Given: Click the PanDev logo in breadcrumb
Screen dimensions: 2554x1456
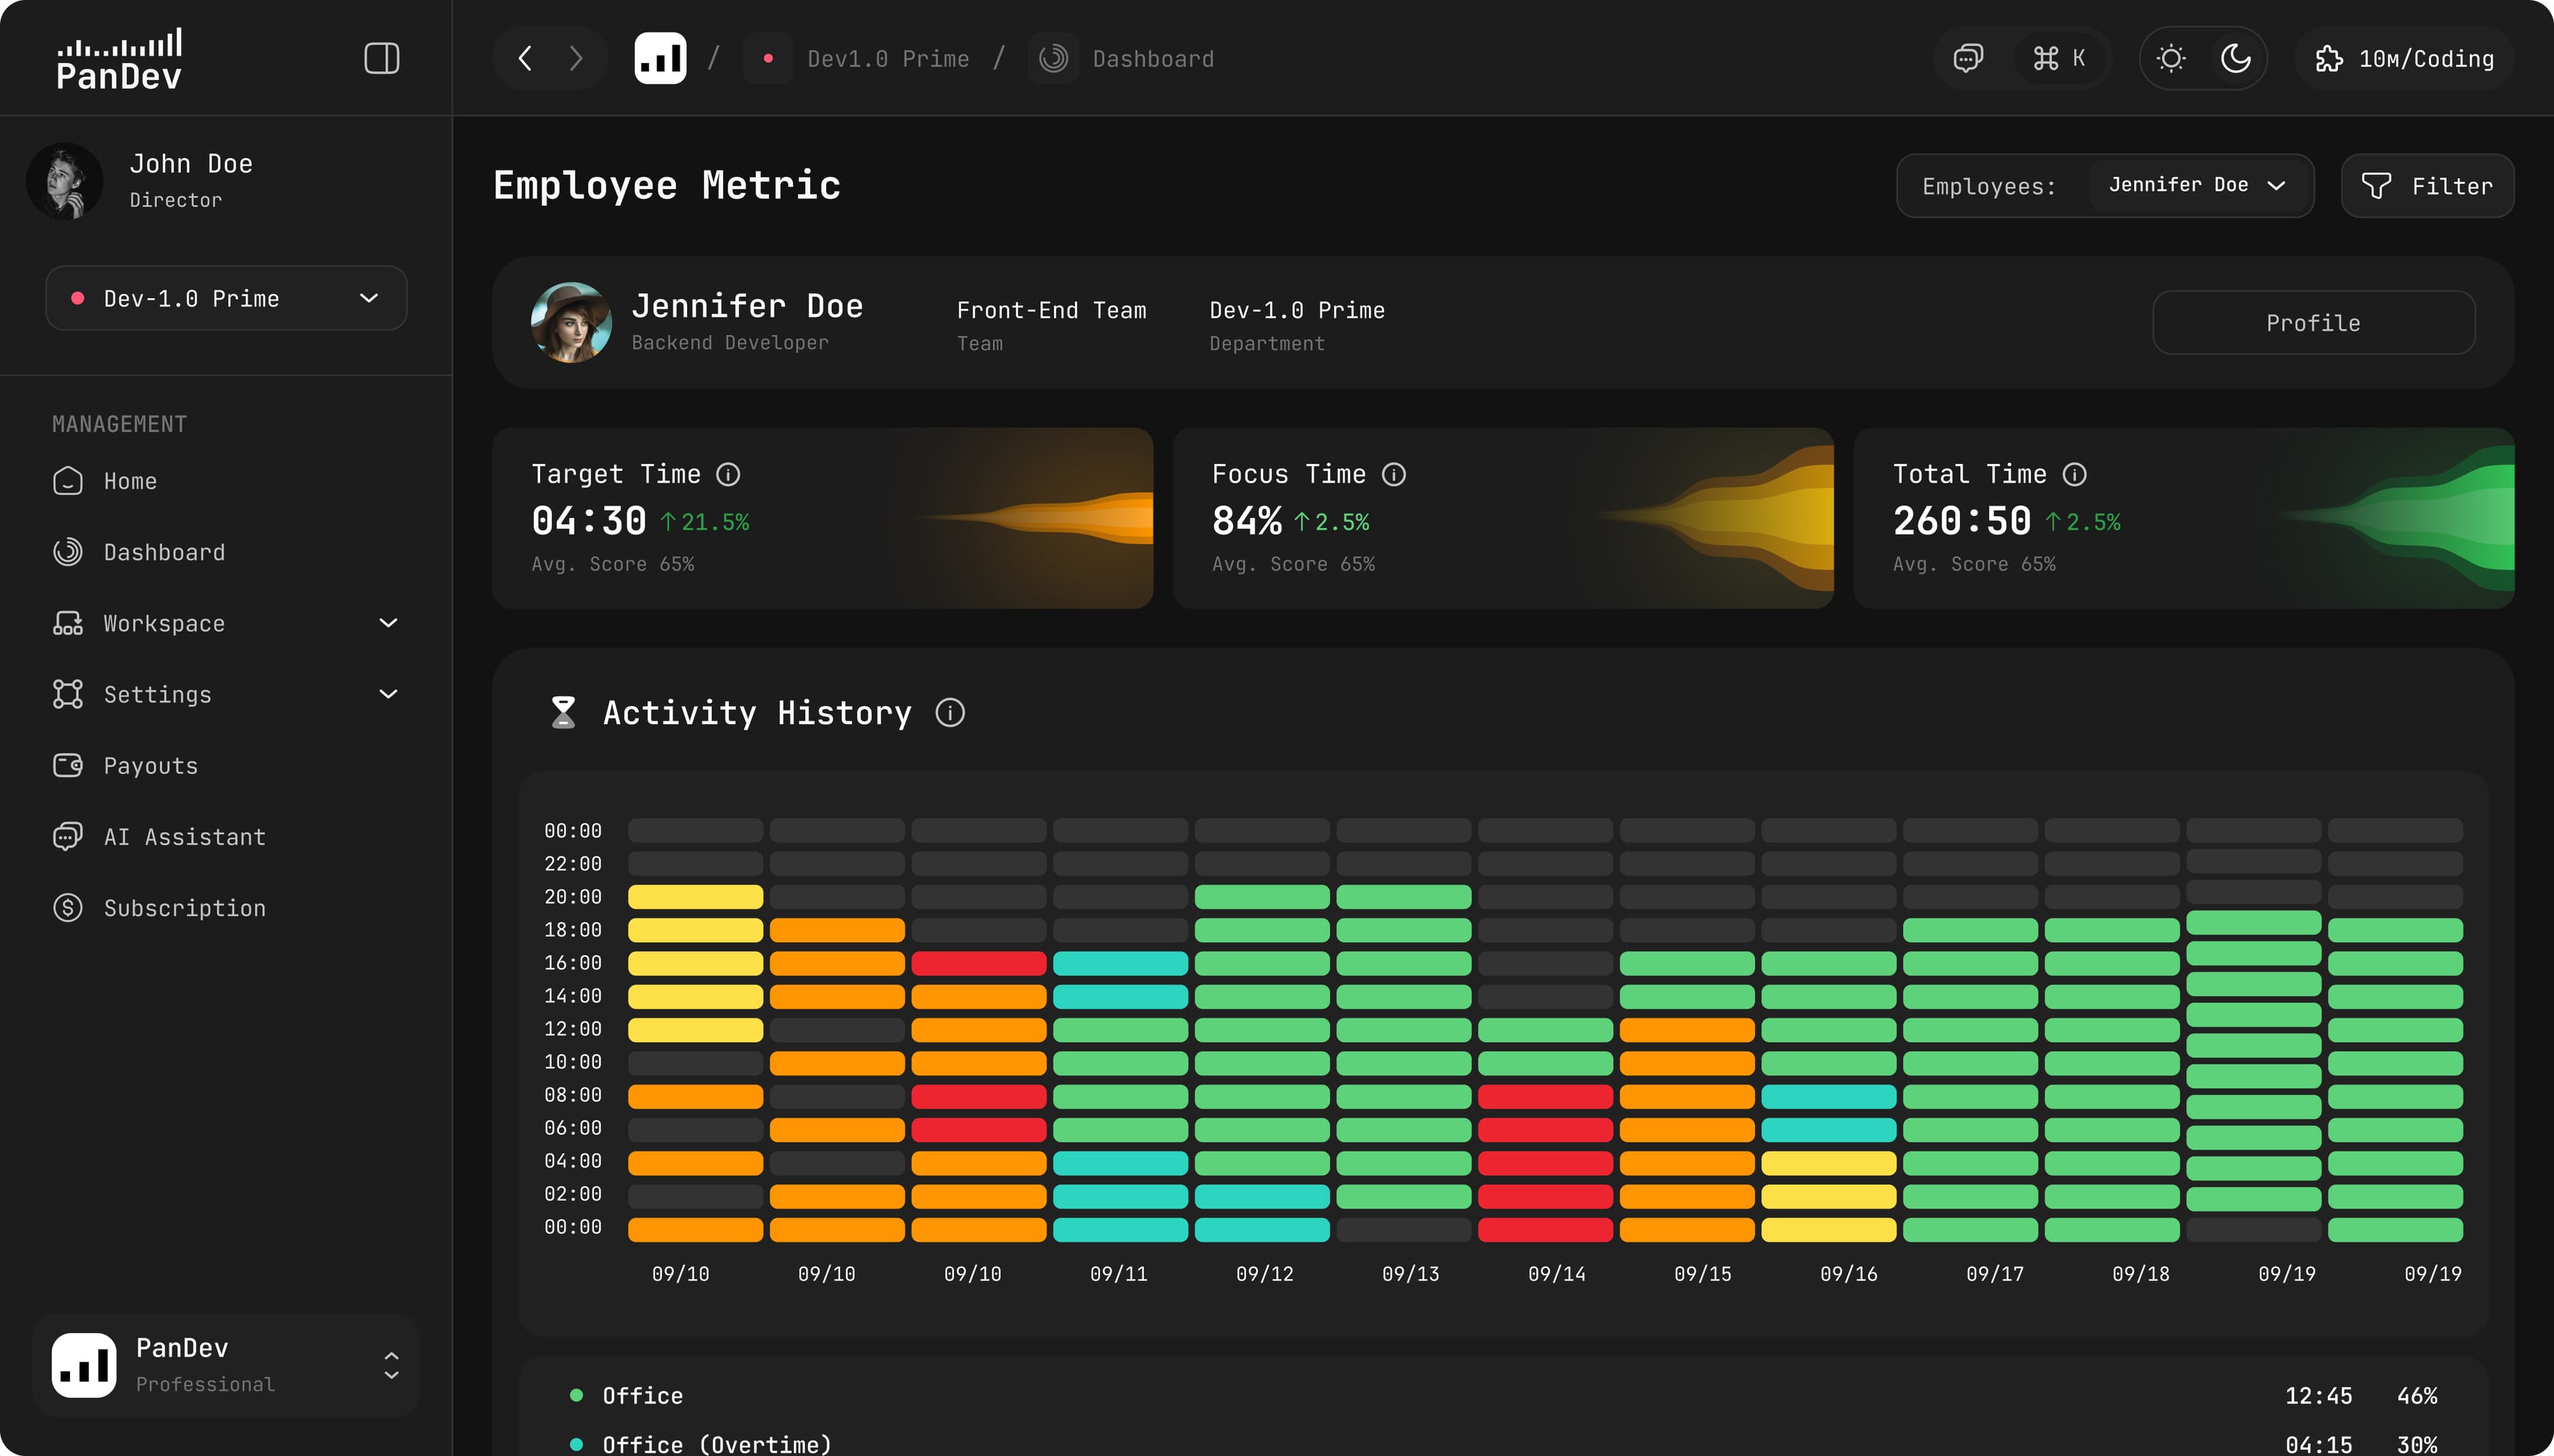Looking at the screenshot, I should (660, 58).
